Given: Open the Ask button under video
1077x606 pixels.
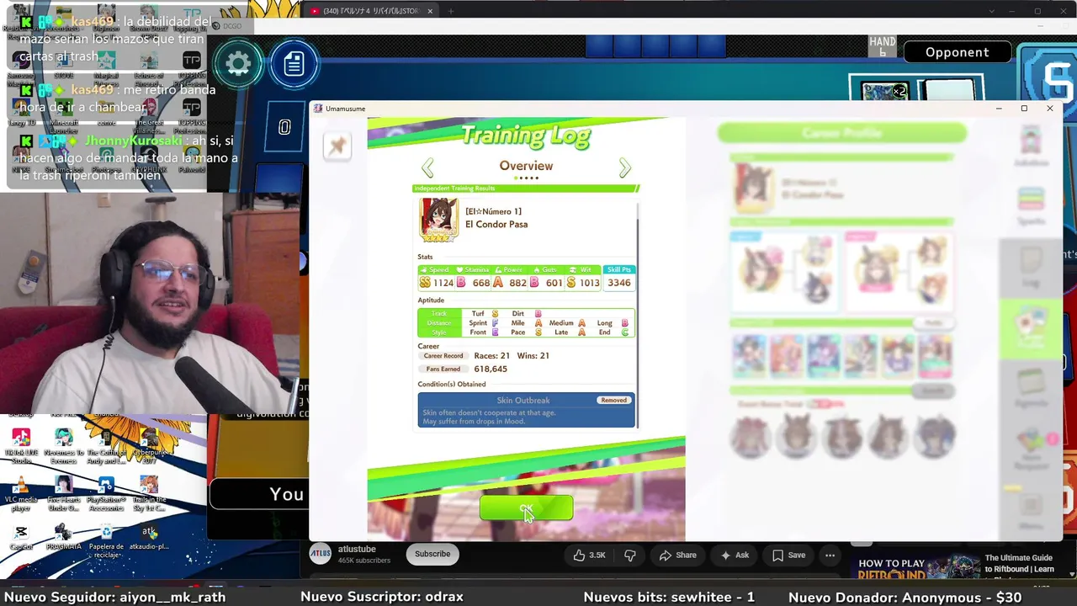Looking at the screenshot, I should point(735,555).
